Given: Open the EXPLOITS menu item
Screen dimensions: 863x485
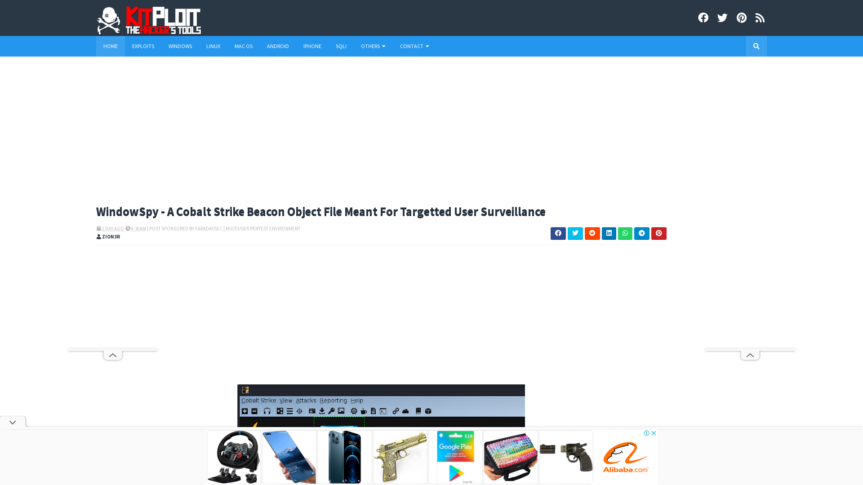Looking at the screenshot, I should (143, 46).
